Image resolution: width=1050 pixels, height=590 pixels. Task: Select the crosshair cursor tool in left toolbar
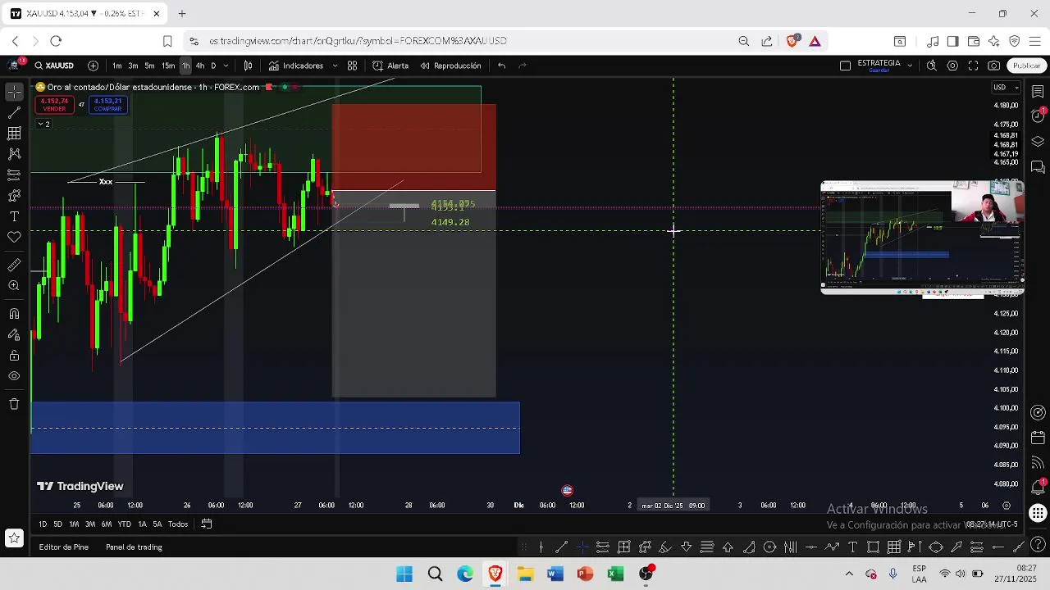point(14,92)
